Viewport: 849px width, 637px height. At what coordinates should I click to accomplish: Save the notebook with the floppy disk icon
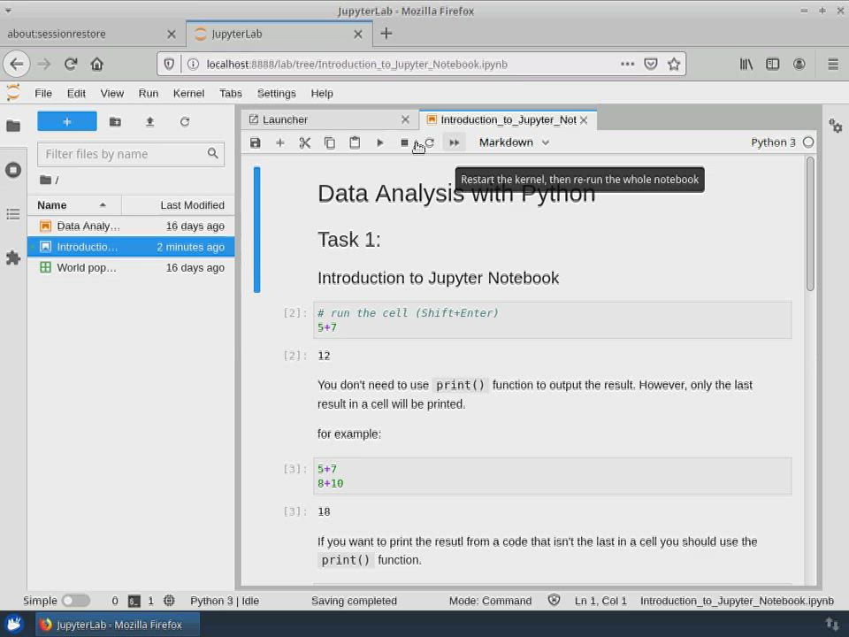(x=255, y=142)
